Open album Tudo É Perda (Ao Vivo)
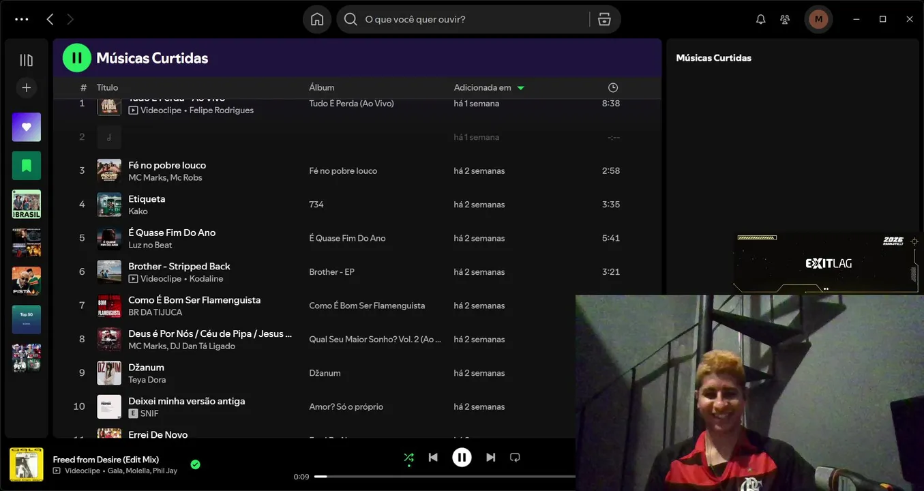This screenshot has width=924, height=491. pos(351,104)
